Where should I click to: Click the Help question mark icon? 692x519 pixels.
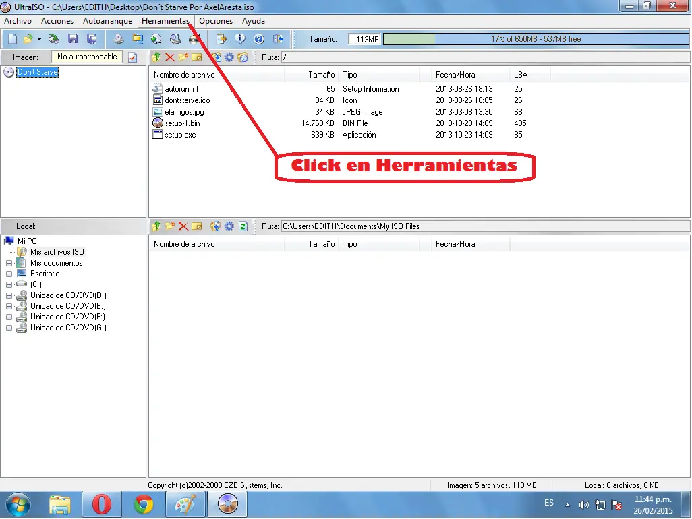[259, 39]
